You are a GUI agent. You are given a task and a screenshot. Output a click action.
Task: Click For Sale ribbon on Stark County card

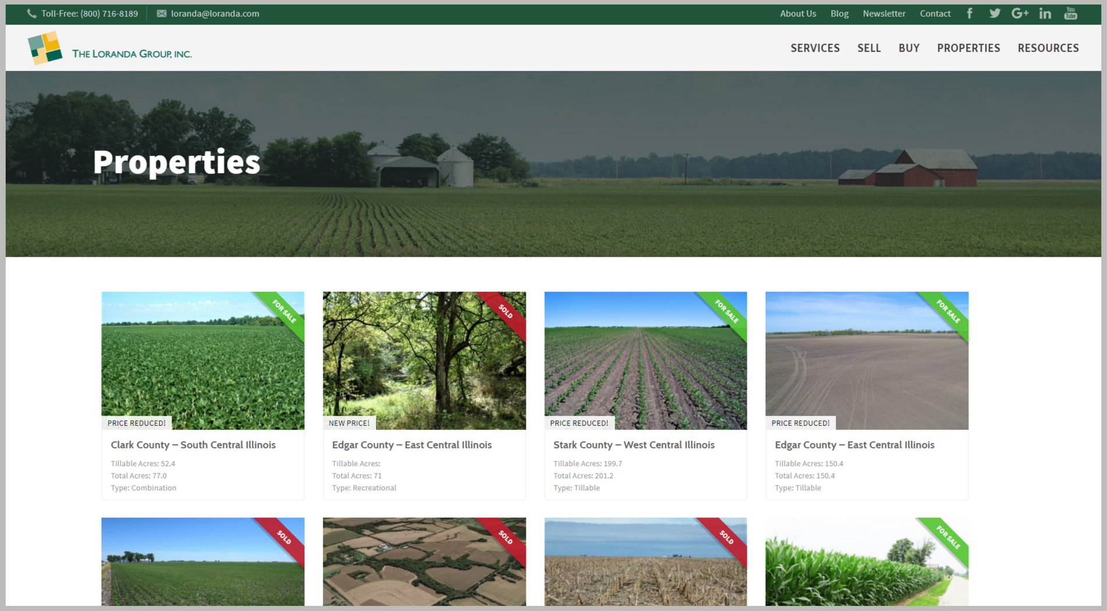(727, 311)
